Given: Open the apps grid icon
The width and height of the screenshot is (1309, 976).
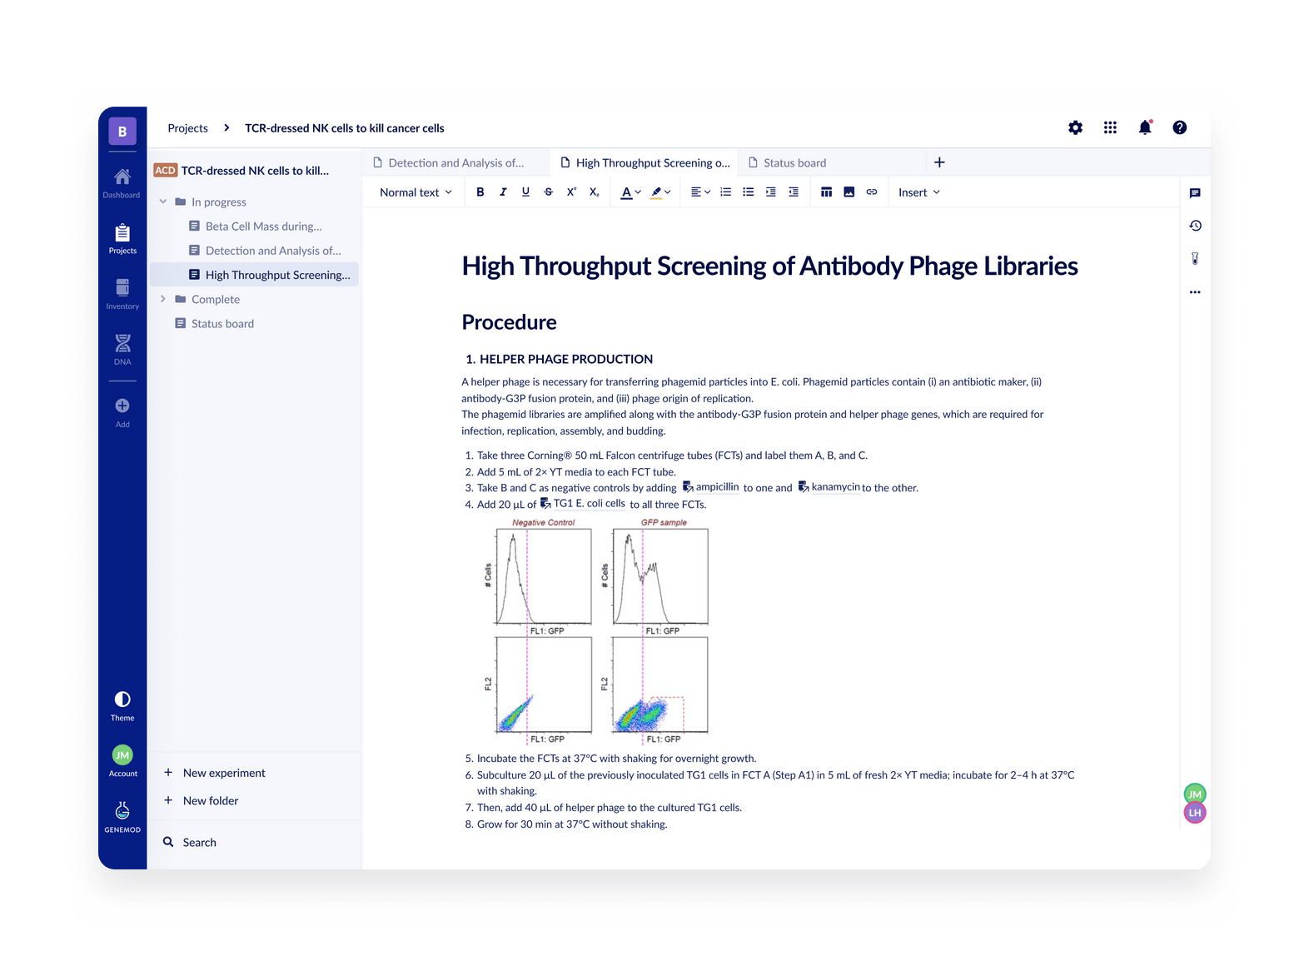Looking at the screenshot, I should [1110, 127].
